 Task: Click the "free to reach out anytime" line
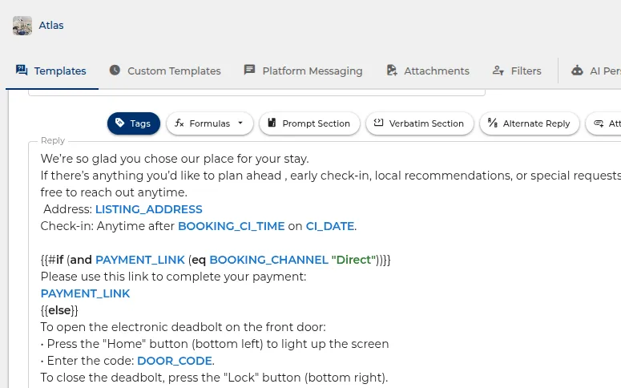[114, 192]
